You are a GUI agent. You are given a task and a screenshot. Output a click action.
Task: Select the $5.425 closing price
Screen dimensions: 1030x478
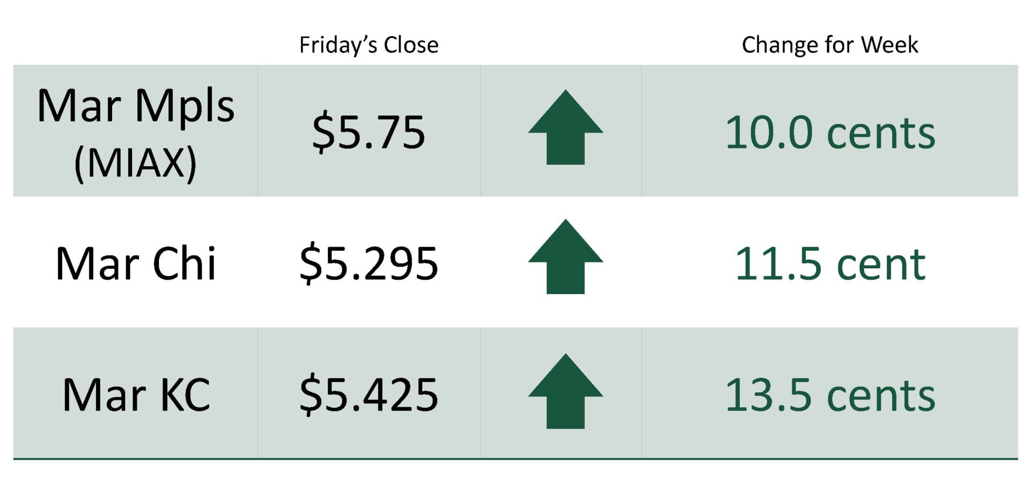369,395
